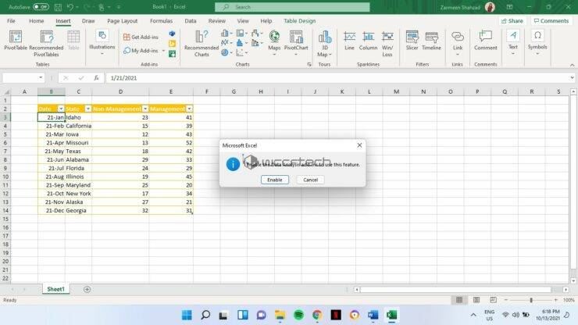
Task: Open Word from the taskbar
Action: [373, 315]
